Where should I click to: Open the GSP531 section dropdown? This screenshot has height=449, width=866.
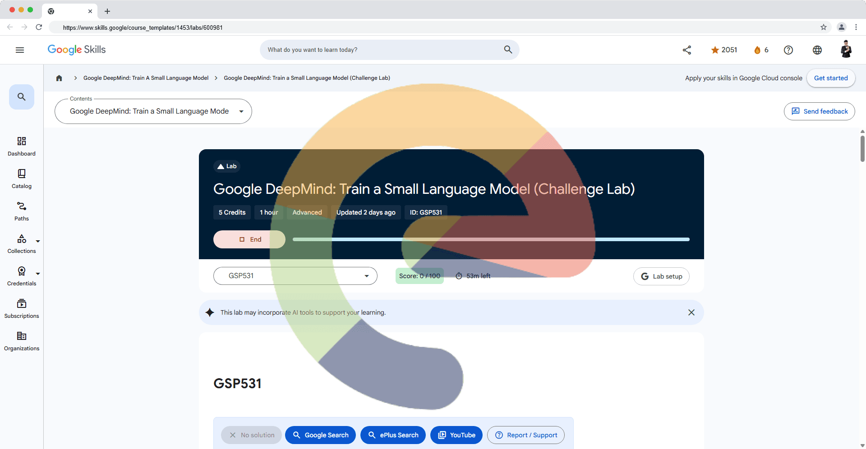[295, 276]
